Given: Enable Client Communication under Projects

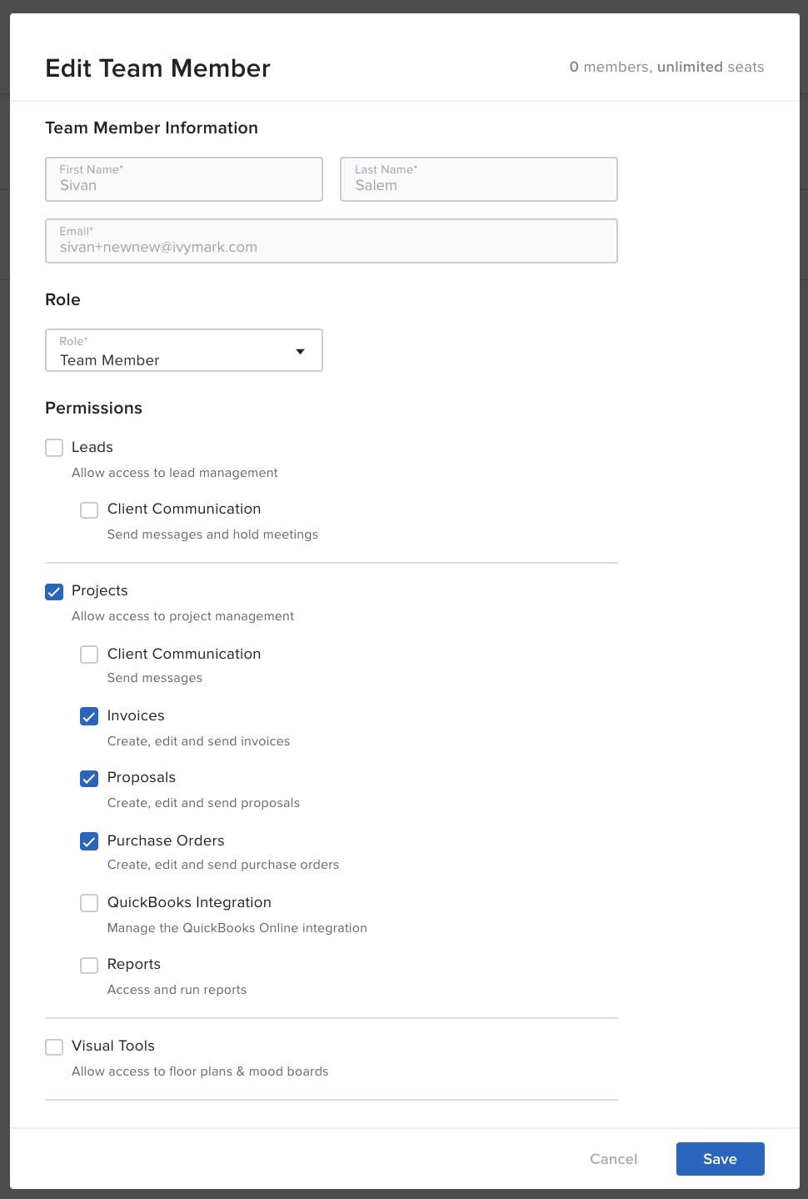Looking at the screenshot, I should [89, 655].
